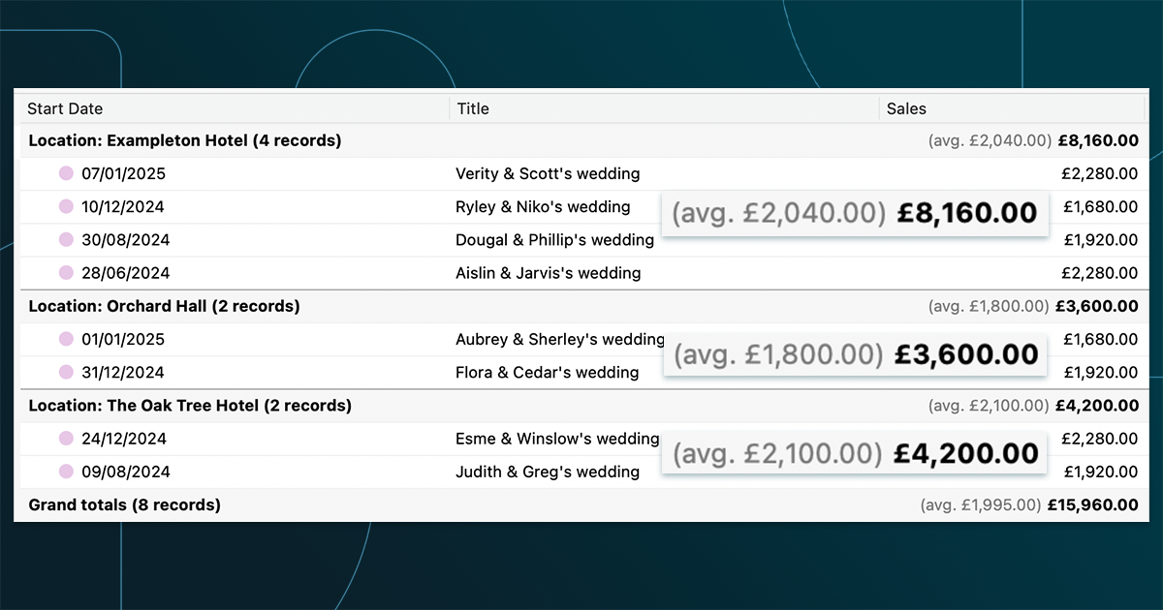1163x610 pixels.
Task: Select Judith & Greg's wedding entry
Action: point(547,472)
